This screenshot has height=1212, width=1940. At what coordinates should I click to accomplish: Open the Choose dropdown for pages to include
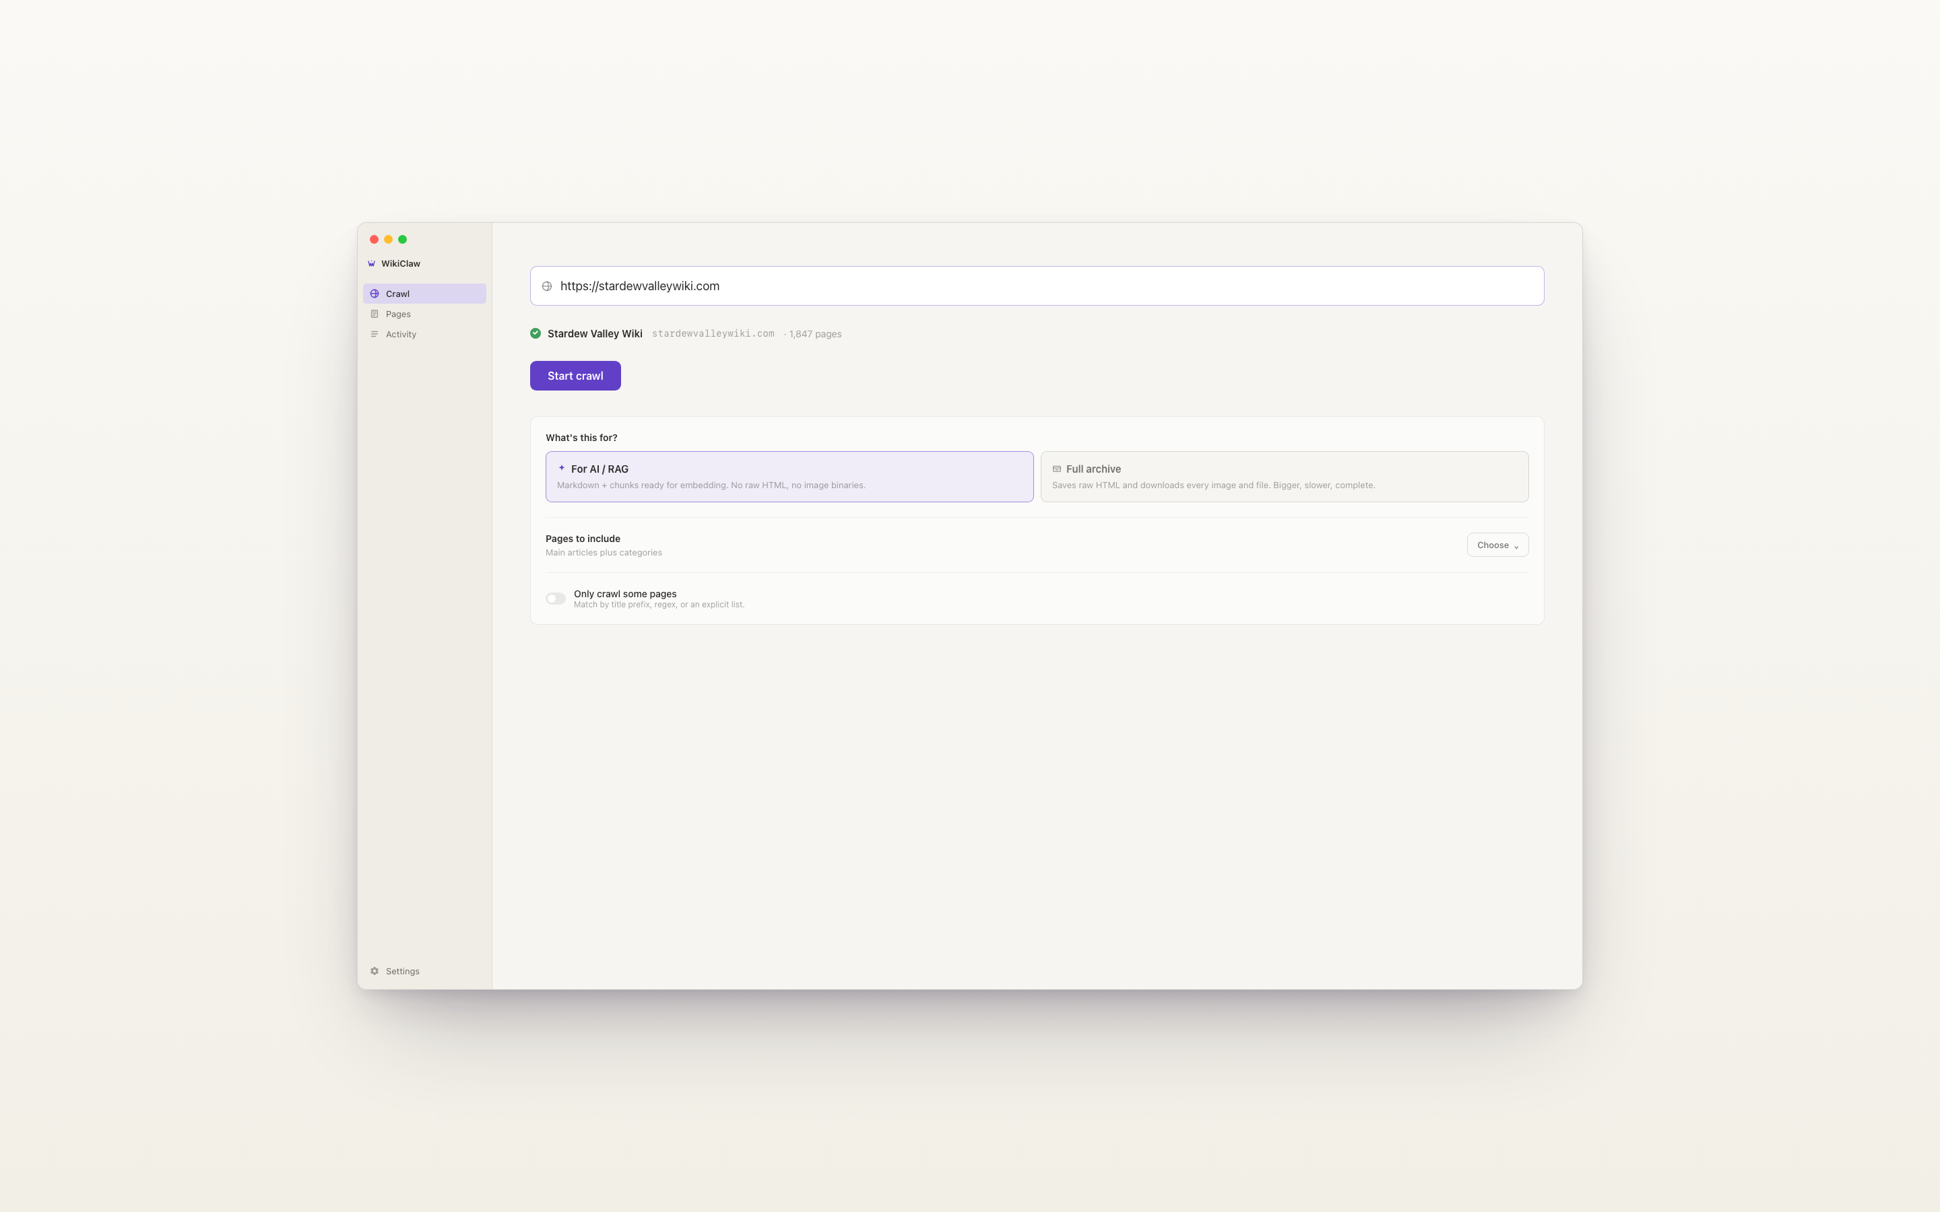[1497, 545]
